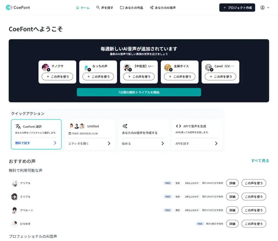Use the ひろゆき voice
Screen dimensions: 278x241
pyautogui.click(x=254, y=224)
